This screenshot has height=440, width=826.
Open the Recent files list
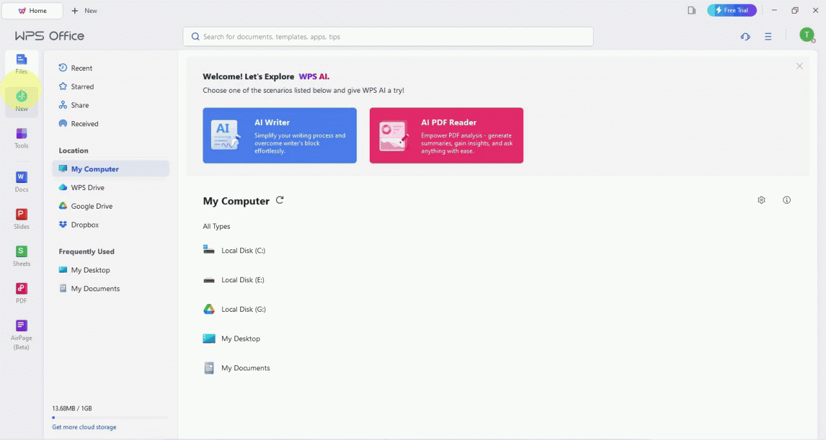pyautogui.click(x=110, y=68)
